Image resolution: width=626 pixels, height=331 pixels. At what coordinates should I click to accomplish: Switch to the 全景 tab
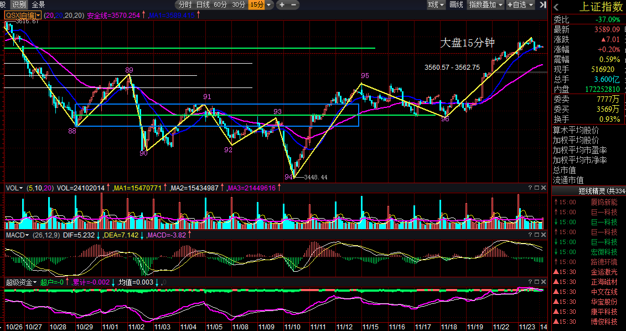pos(38,5)
